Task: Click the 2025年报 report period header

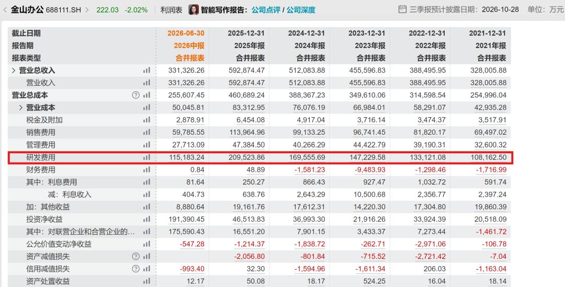Action: click(x=250, y=45)
